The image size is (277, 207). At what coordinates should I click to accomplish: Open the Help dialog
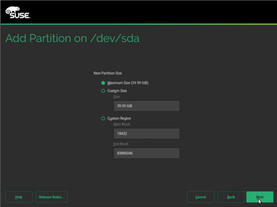19,197
